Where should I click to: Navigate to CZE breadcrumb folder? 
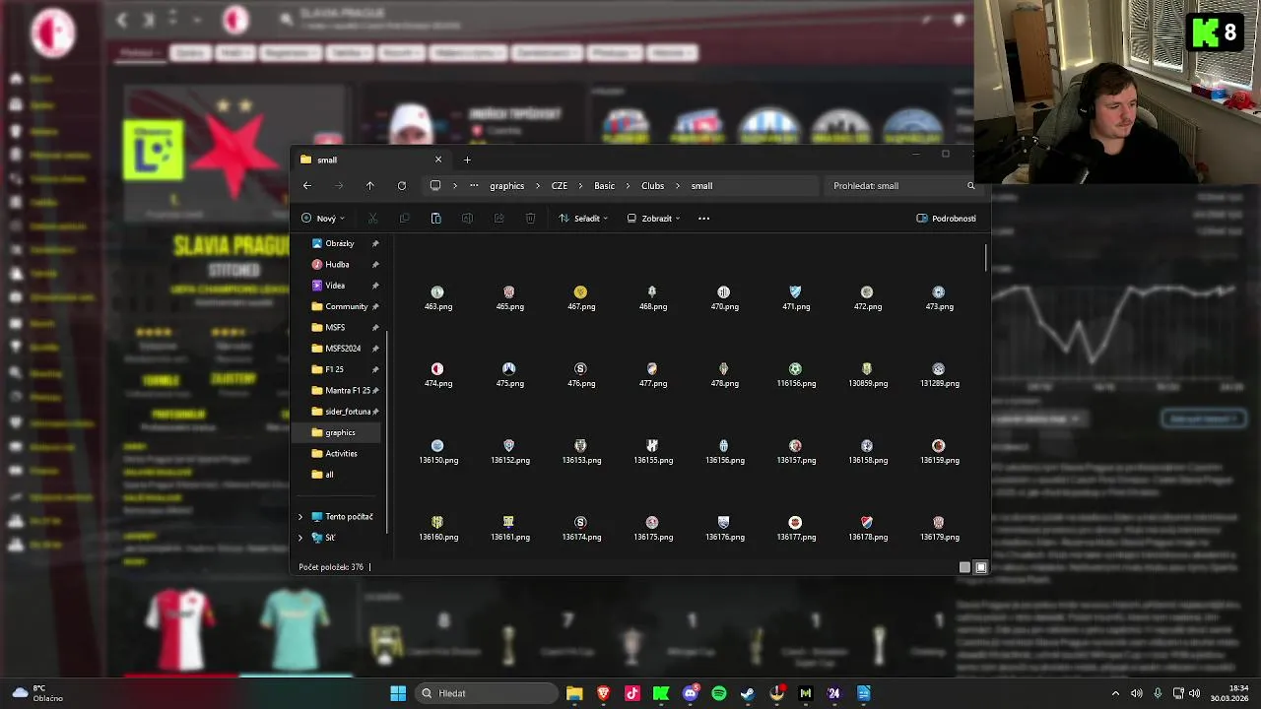point(560,185)
